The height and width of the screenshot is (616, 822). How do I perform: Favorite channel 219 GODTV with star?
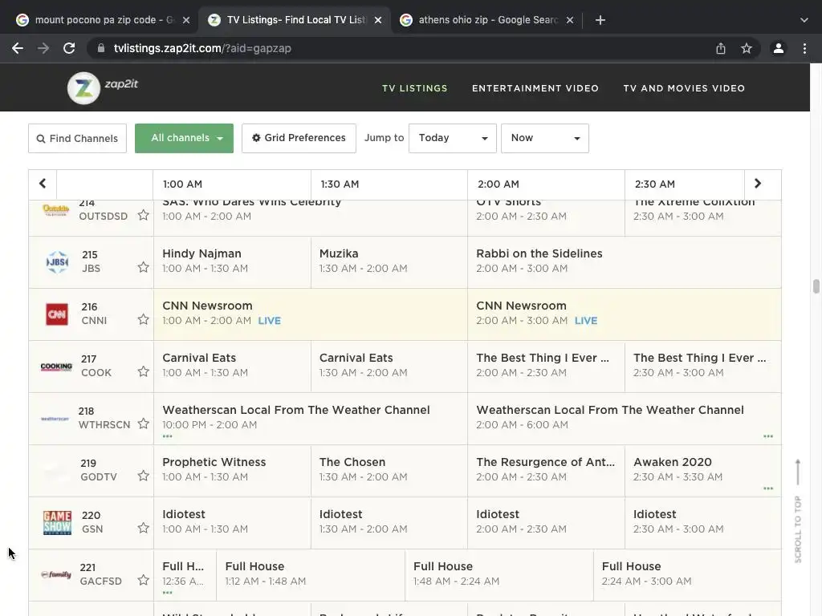click(x=143, y=476)
